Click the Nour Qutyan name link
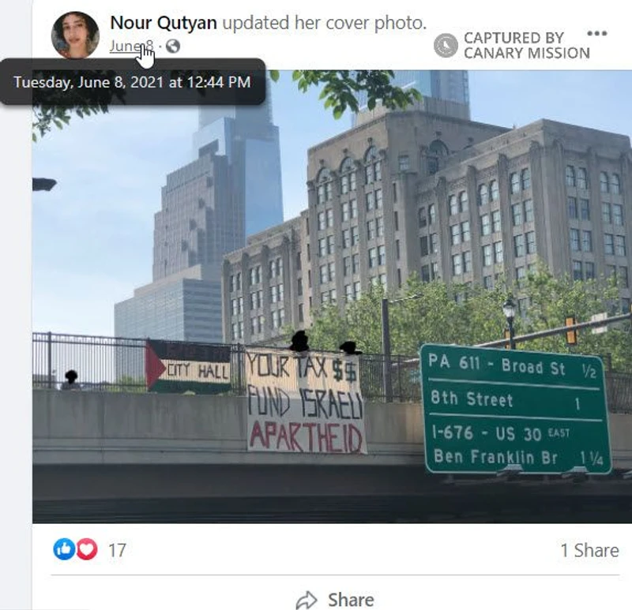 [x=164, y=23]
